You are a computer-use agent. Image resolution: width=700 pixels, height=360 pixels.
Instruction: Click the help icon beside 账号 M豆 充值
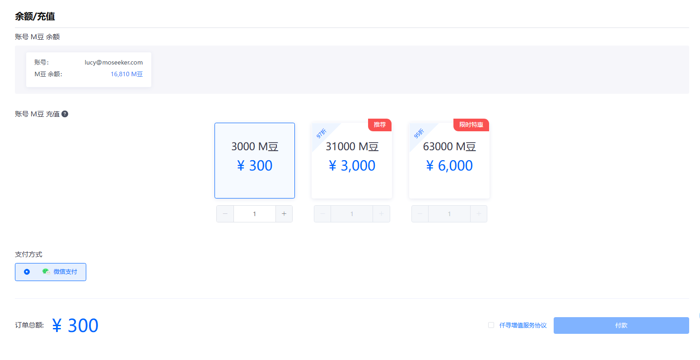coord(65,114)
